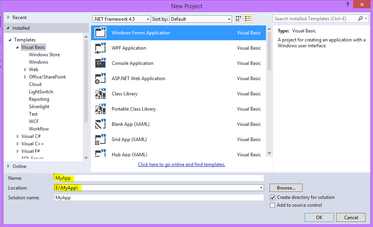Click the Console Application template icon
This screenshot has height=227, width=373.
(x=100, y=63)
